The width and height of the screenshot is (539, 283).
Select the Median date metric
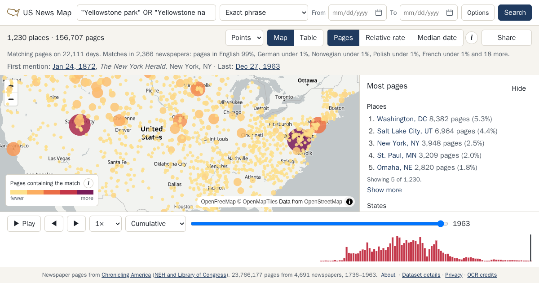437,38
